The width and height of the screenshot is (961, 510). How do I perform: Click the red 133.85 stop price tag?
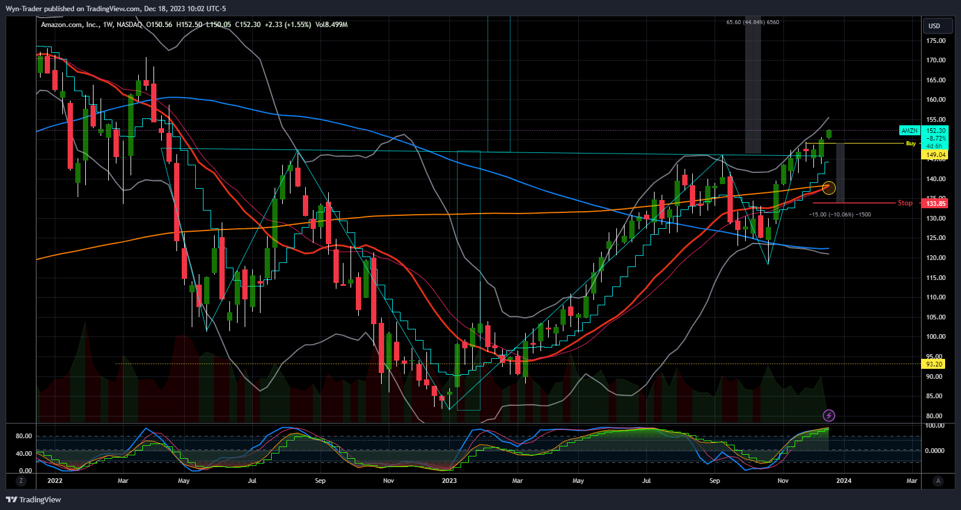pos(935,204)
